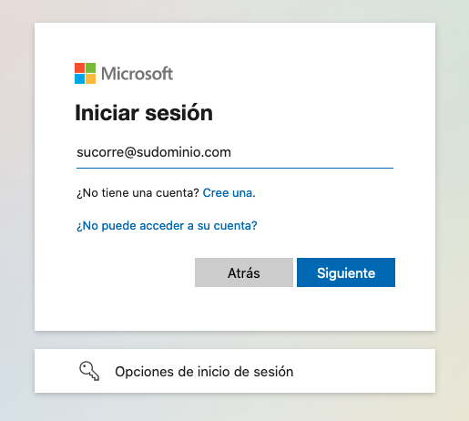
Task: Click the key icon for sign-in options
Action: point(89,371)
